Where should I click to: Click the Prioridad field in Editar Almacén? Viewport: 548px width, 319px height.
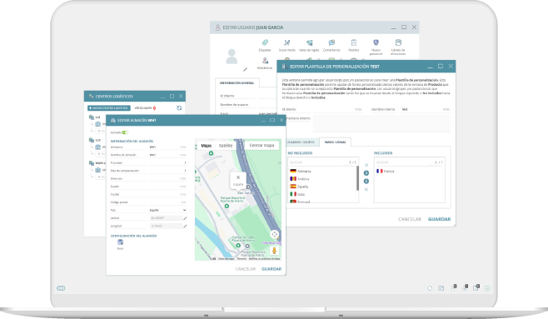pyautogui.click(x=167, y=162)
